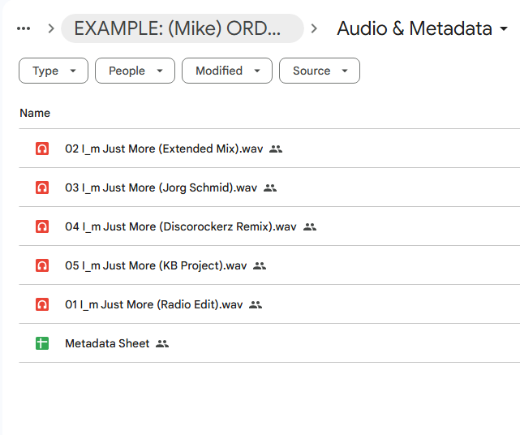Select 01 I_m Just More (Radio Edit).wav
Screen dimensions: 520x435
(x=153, y=304)
